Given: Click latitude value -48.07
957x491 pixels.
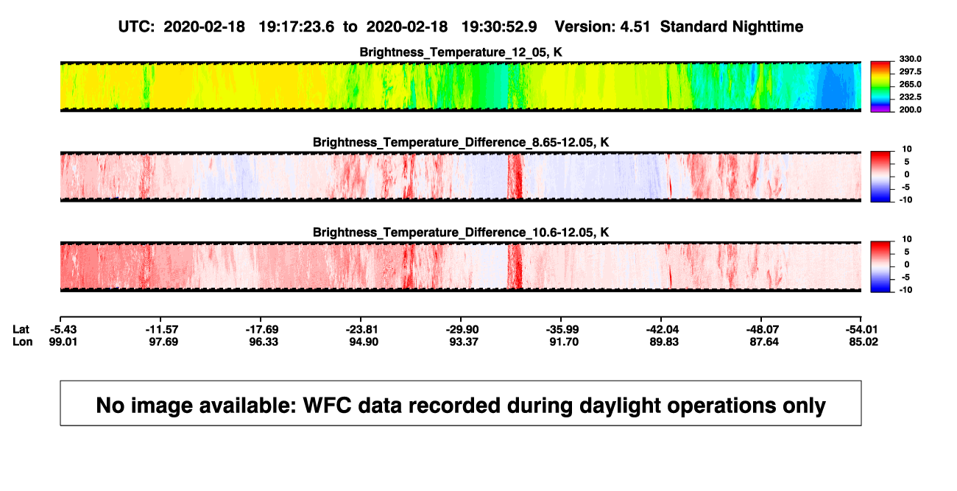Looking at the screenshot, I should 764,329.
